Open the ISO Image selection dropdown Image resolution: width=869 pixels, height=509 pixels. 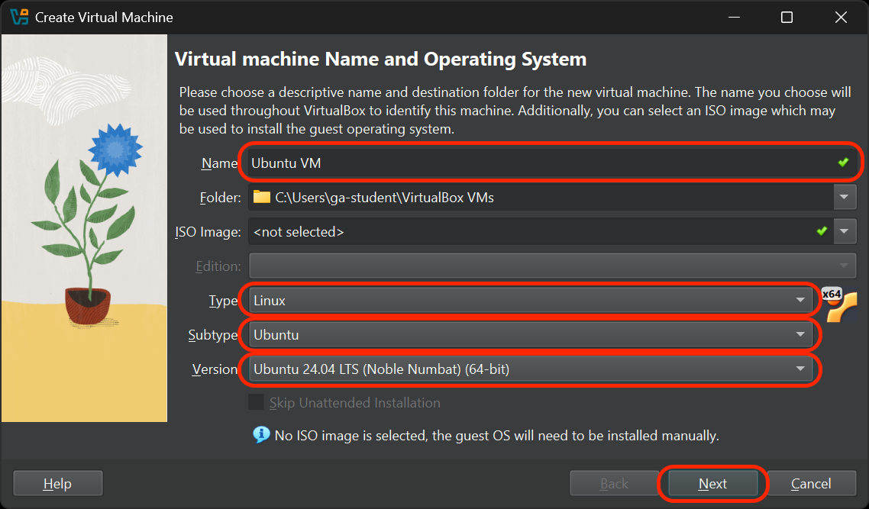(845, 231)
